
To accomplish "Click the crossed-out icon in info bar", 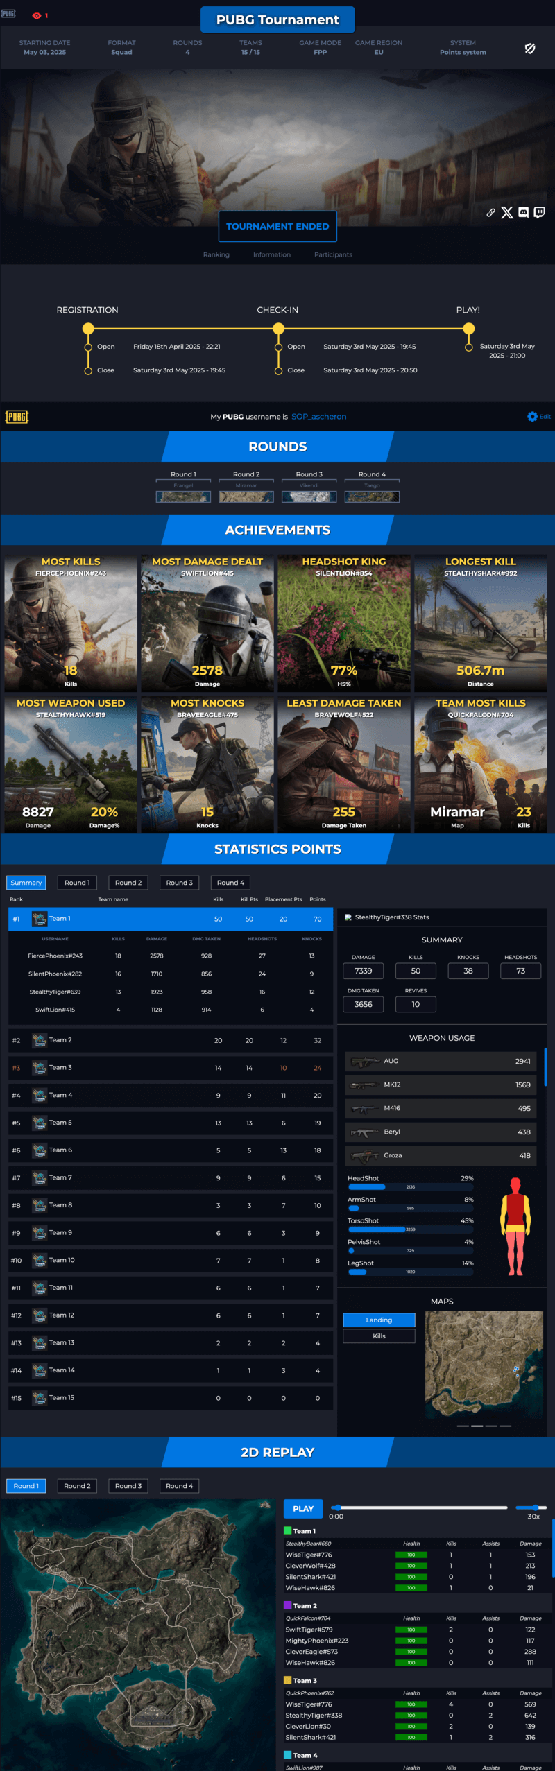I will click(530, 48).
